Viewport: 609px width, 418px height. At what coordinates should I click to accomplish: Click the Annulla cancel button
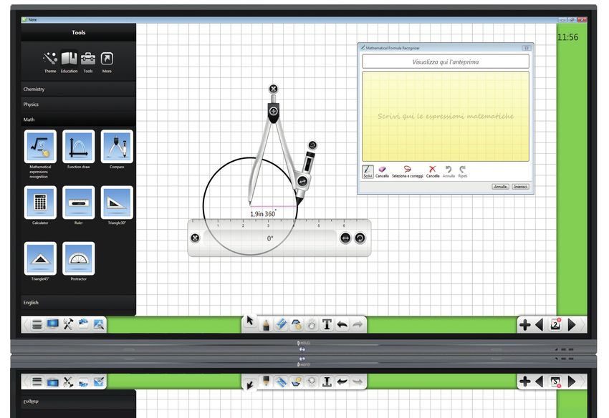click(500, 187)
